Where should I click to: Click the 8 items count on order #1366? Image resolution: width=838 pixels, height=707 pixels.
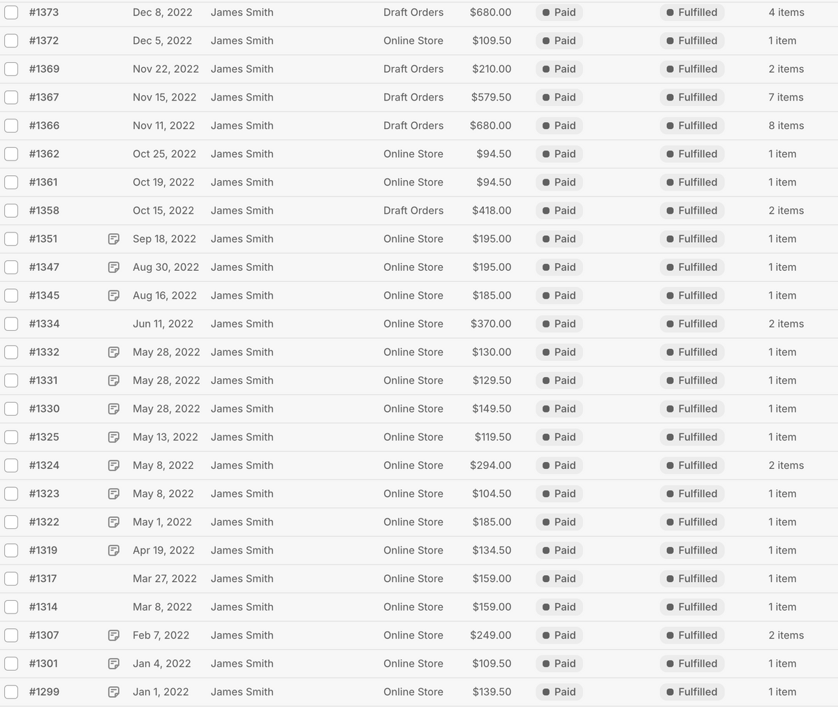click(786, 126)
